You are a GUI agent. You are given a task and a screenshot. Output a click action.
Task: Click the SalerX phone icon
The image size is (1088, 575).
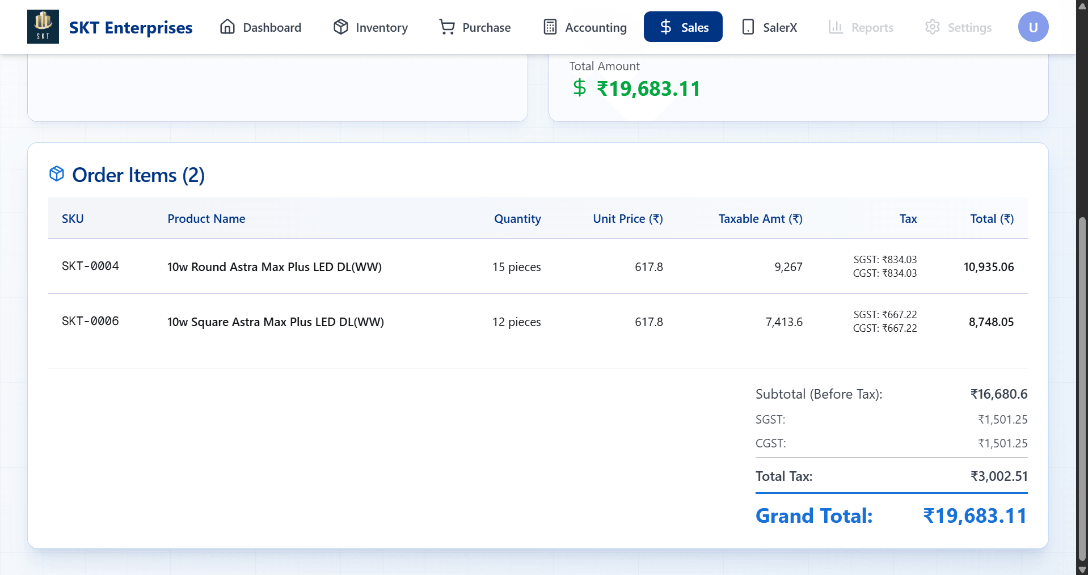(748, 27)
